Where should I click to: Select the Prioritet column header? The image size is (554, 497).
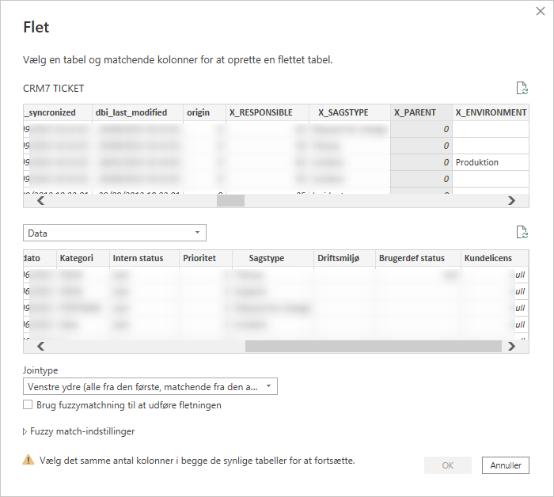pyautogui.click(x=206, y=258)
